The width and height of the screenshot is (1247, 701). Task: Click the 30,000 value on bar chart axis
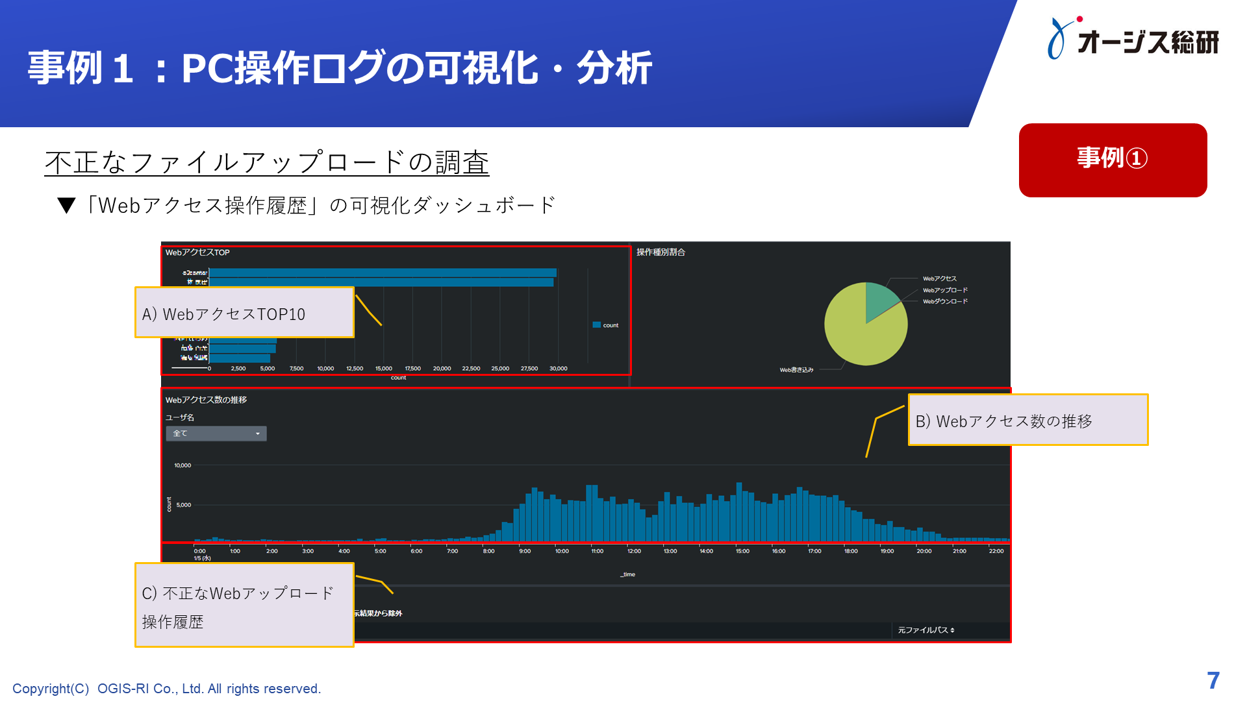click(x=558, y=369)
